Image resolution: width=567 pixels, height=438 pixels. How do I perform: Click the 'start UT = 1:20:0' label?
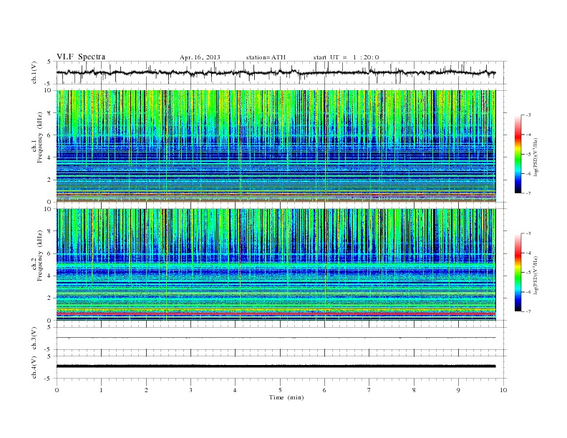(346, 57)
